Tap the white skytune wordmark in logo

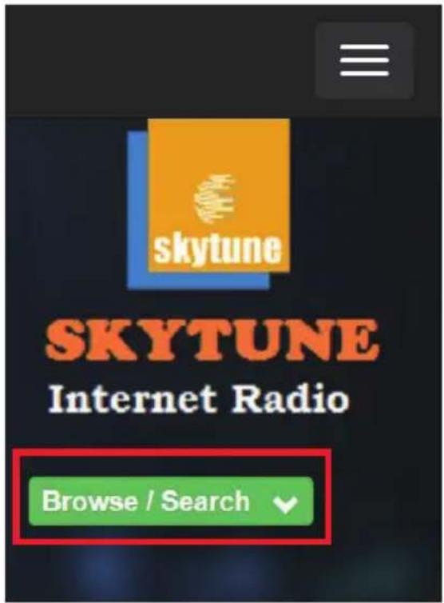tap(217, 250)
